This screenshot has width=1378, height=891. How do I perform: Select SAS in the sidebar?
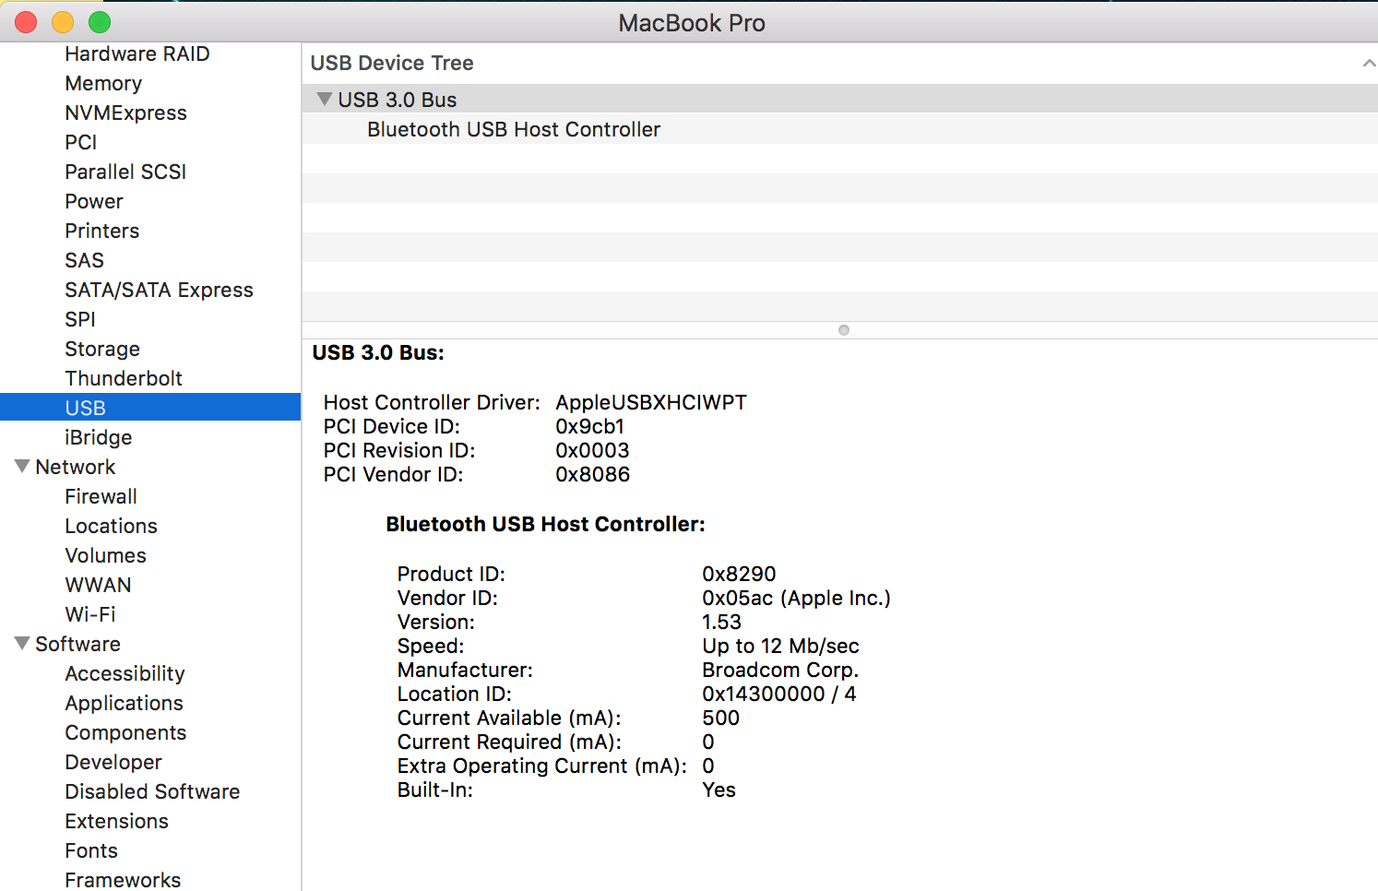[x=85, y=260]
